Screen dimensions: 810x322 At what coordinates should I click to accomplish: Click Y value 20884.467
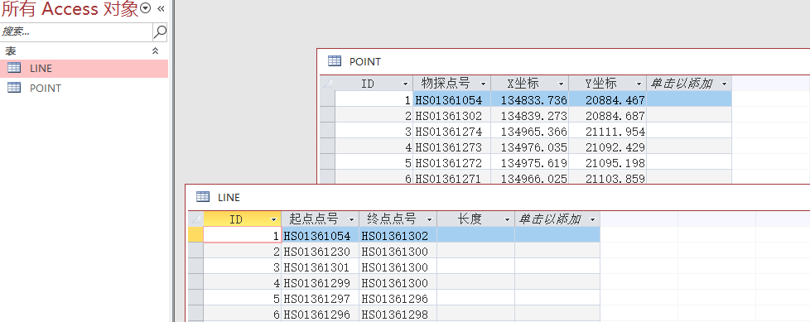click(x=608, y=100)
